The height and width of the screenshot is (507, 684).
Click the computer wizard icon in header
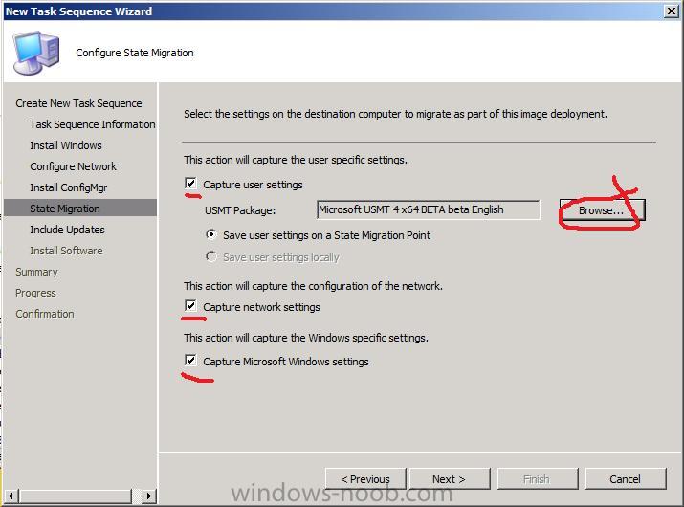[x=36, y=53]
